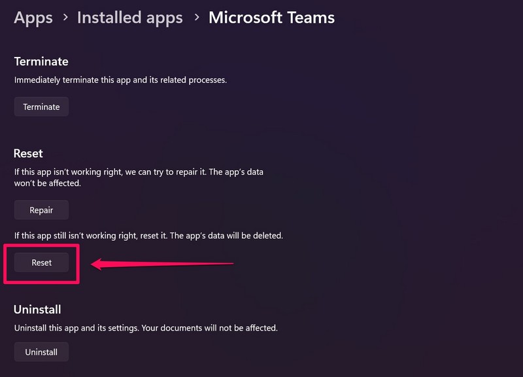Select the Terminate section heading

[x=41, y=62]
